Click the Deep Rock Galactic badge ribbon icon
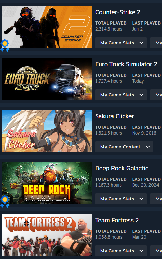The image size is (162, 259). click(5, 201)
